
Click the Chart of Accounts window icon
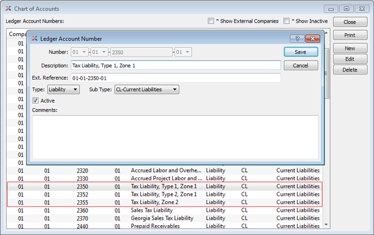7,9
